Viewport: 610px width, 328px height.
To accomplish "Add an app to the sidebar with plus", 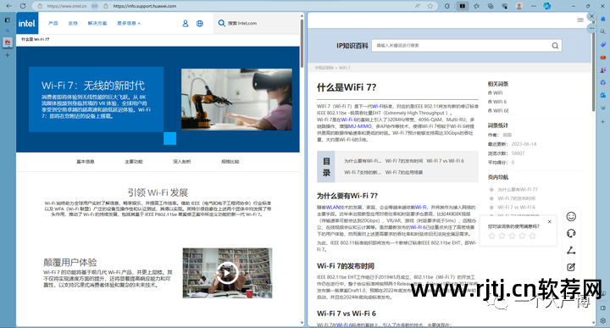I will [603, 122].
